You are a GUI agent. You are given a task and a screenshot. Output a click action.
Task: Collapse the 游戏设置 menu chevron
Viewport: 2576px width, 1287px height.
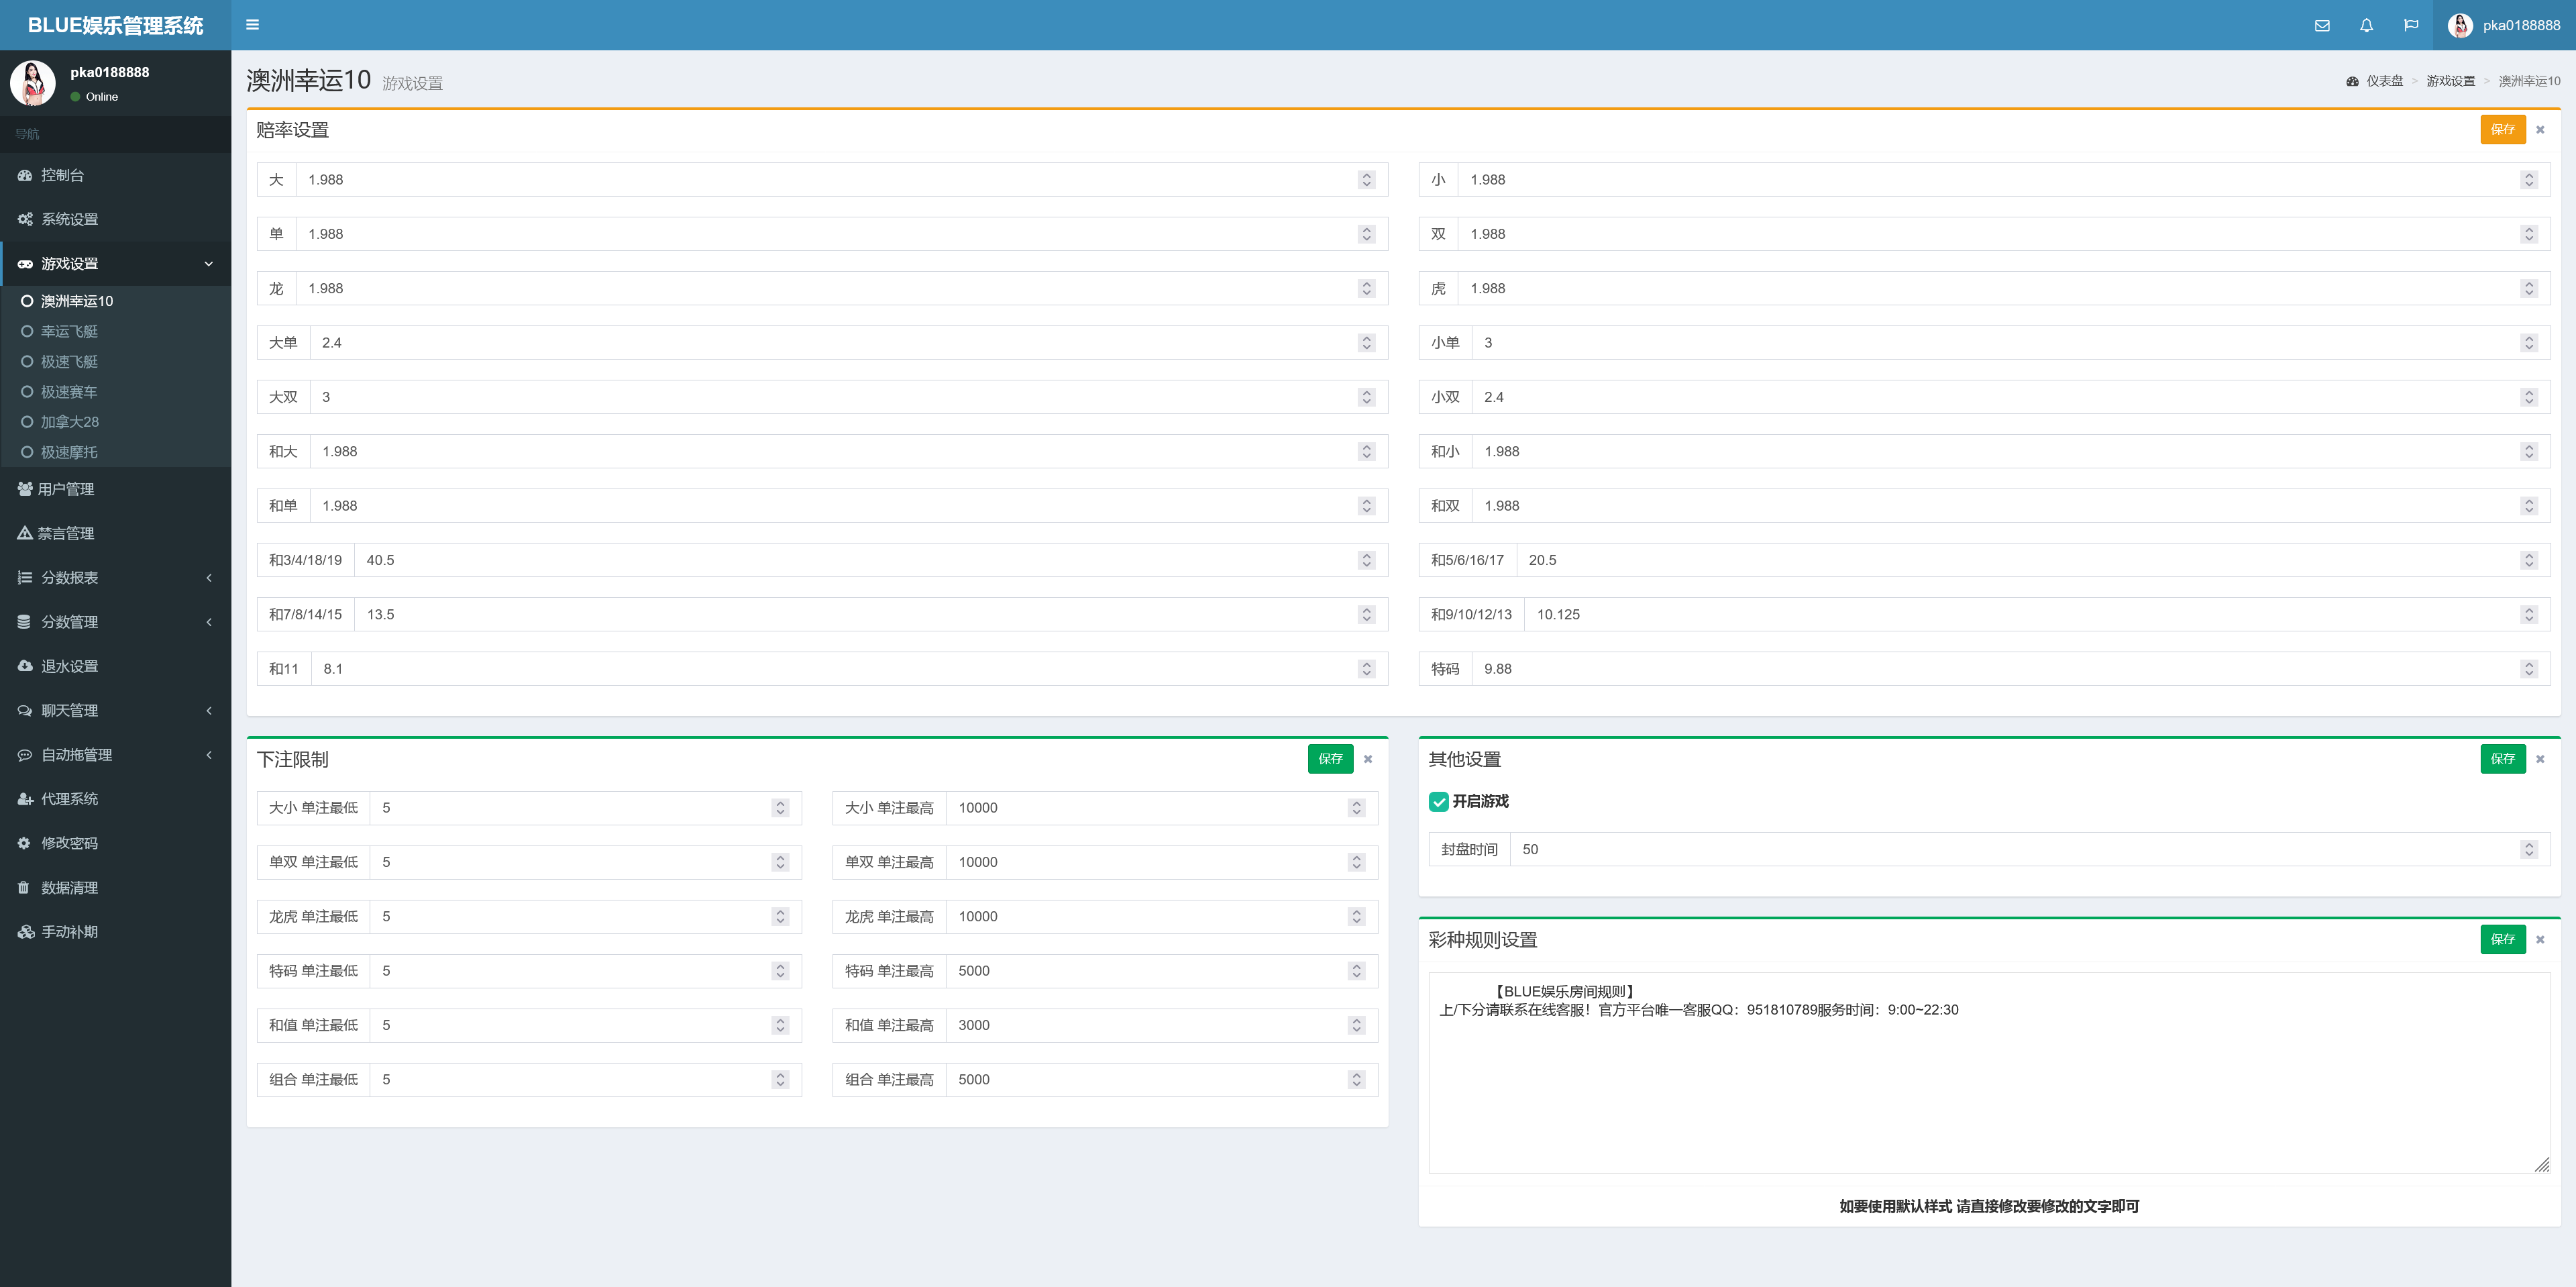coord(209,264)
